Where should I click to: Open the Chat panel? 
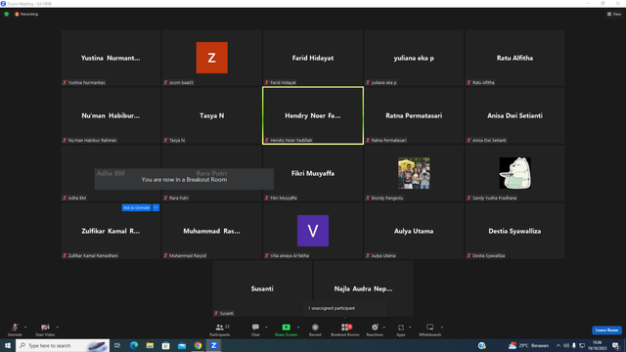coord(255,330)
